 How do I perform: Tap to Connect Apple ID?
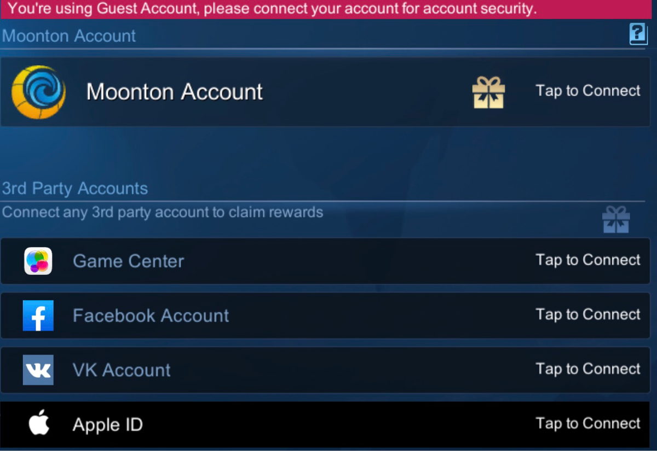pyautogui.click(x=588, y=424)
